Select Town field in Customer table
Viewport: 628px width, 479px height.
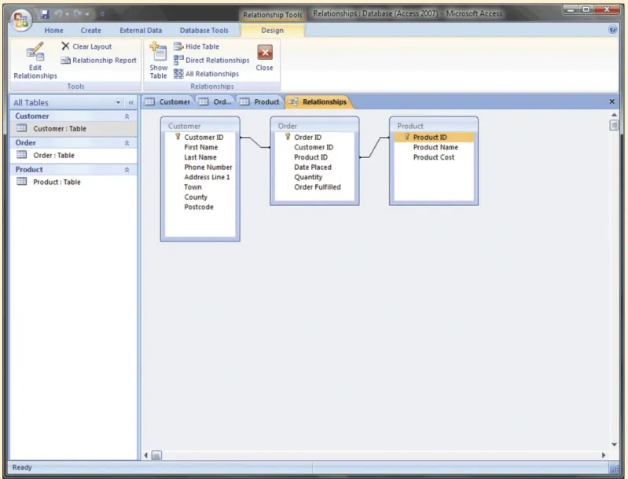[x=193, y=187]
